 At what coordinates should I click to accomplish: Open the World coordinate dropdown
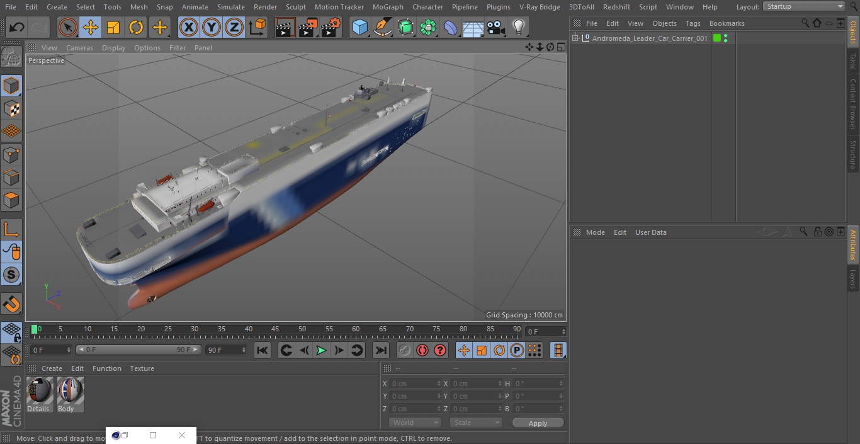point(414,423)
